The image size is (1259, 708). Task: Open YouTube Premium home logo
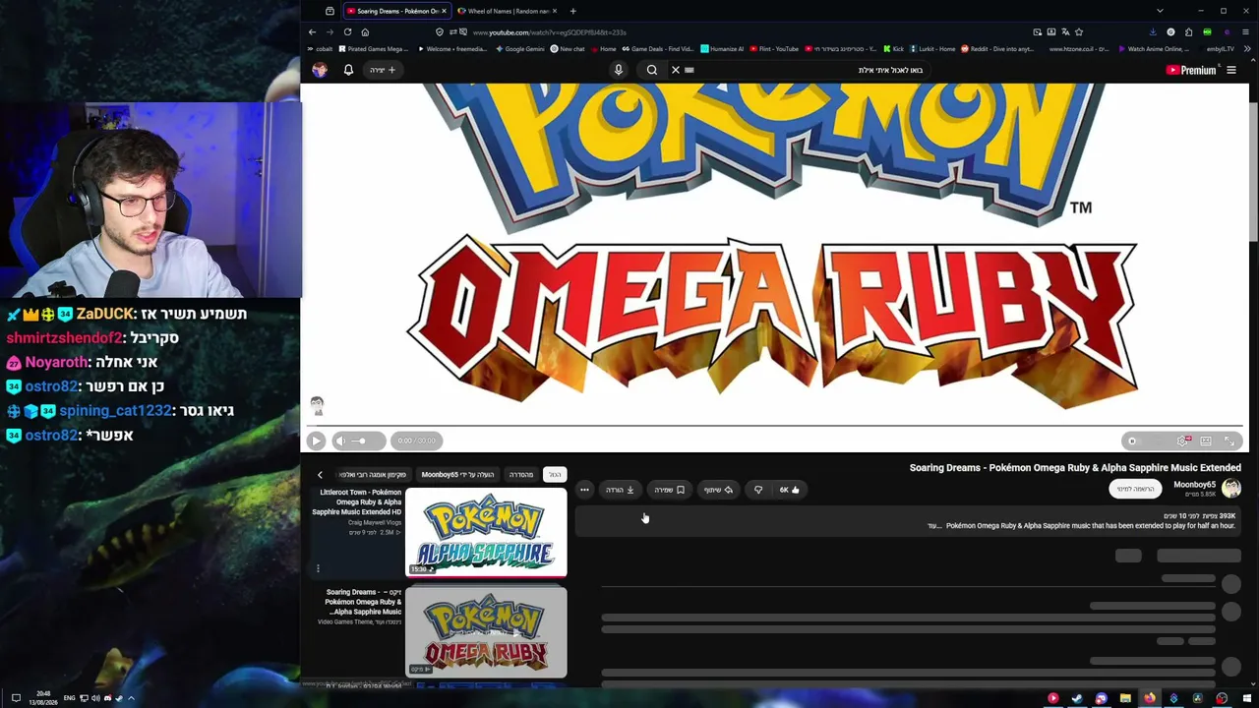[1191, 70]
